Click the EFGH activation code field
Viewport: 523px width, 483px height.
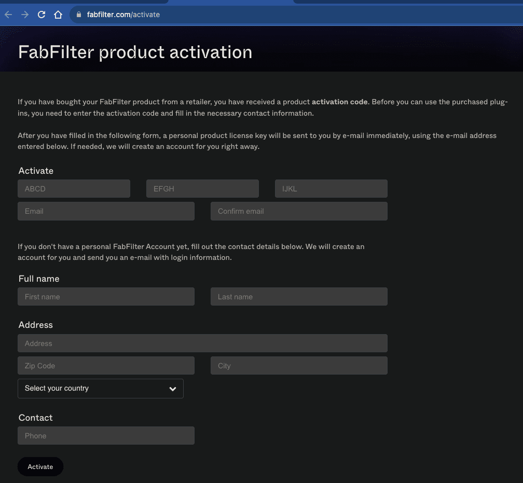[x=202, y=188]
